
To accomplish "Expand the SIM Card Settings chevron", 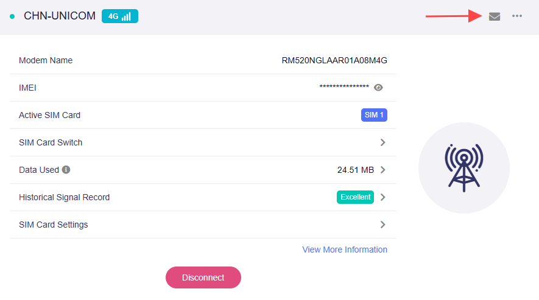I will (382, 225).
